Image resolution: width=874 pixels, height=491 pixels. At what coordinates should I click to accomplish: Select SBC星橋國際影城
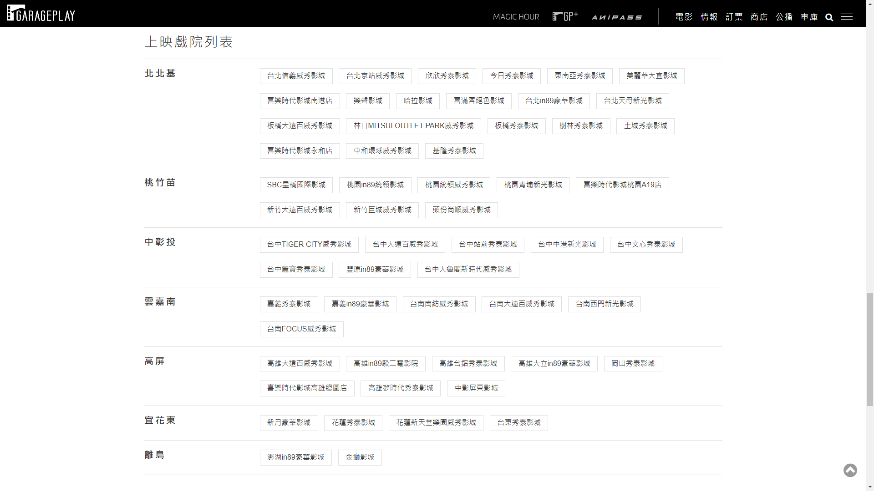(296, 185)
